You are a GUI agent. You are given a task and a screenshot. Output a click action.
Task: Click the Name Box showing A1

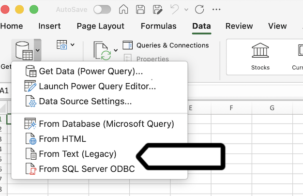point(5,90)
